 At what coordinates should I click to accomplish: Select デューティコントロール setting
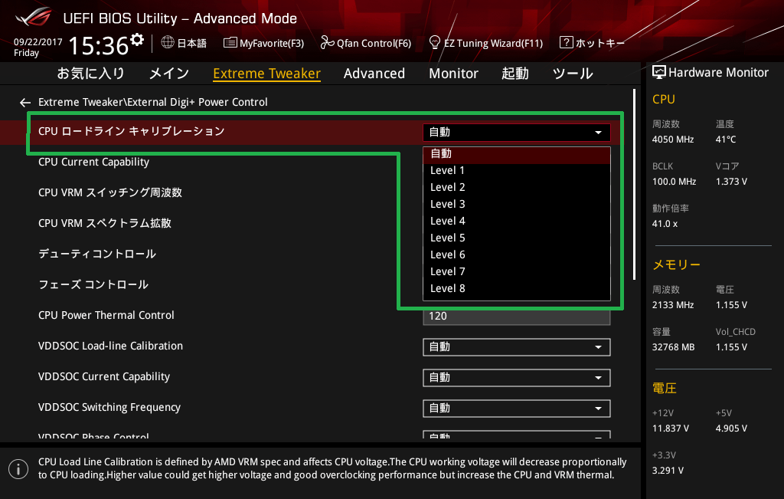pos(97,254)
